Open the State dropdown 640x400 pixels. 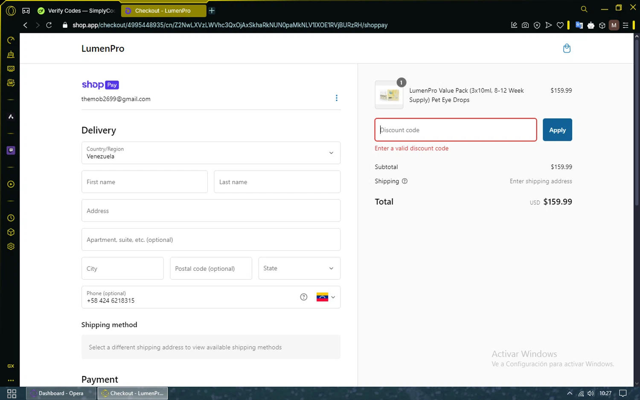pyautogui.click(x=300, y=268)
